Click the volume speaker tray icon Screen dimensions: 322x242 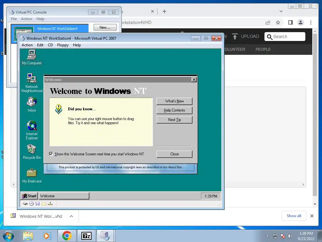[x=290, y=236]
